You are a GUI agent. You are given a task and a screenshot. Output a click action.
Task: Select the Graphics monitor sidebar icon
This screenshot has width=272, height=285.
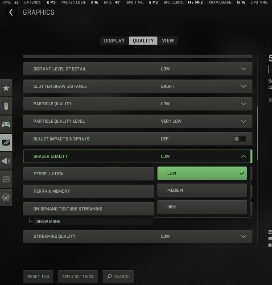click(6, 143)
